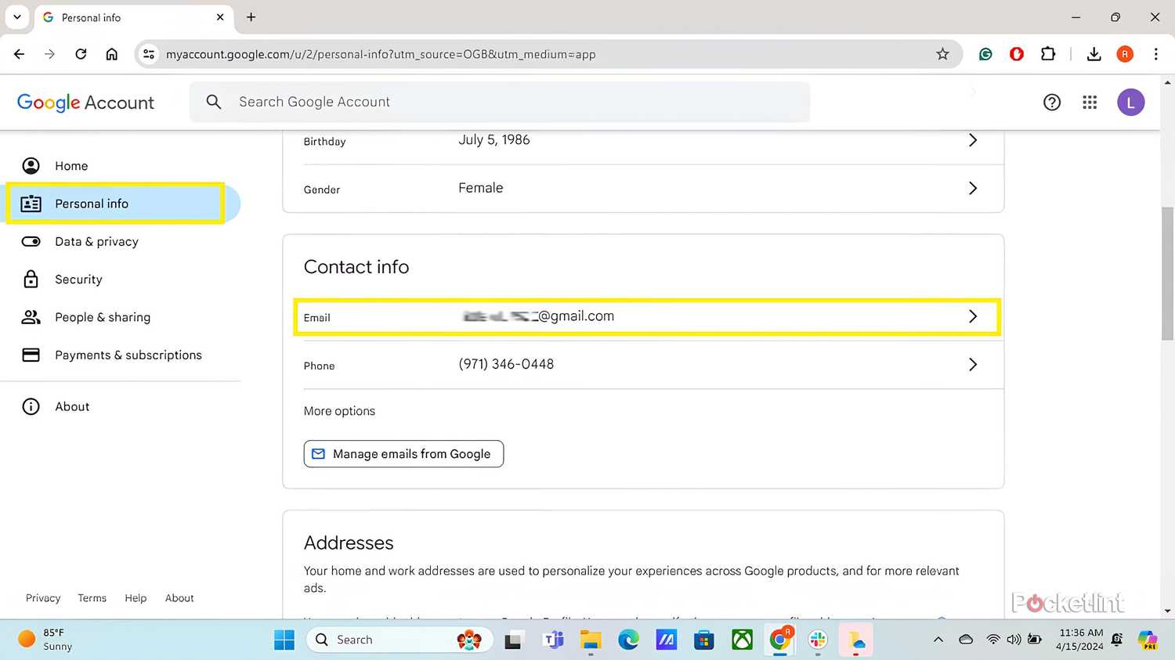Image resolution: width=1175 pixels, height=660 pixels.
Task: Expand the Email row chevron
Action: pos(972,316)
